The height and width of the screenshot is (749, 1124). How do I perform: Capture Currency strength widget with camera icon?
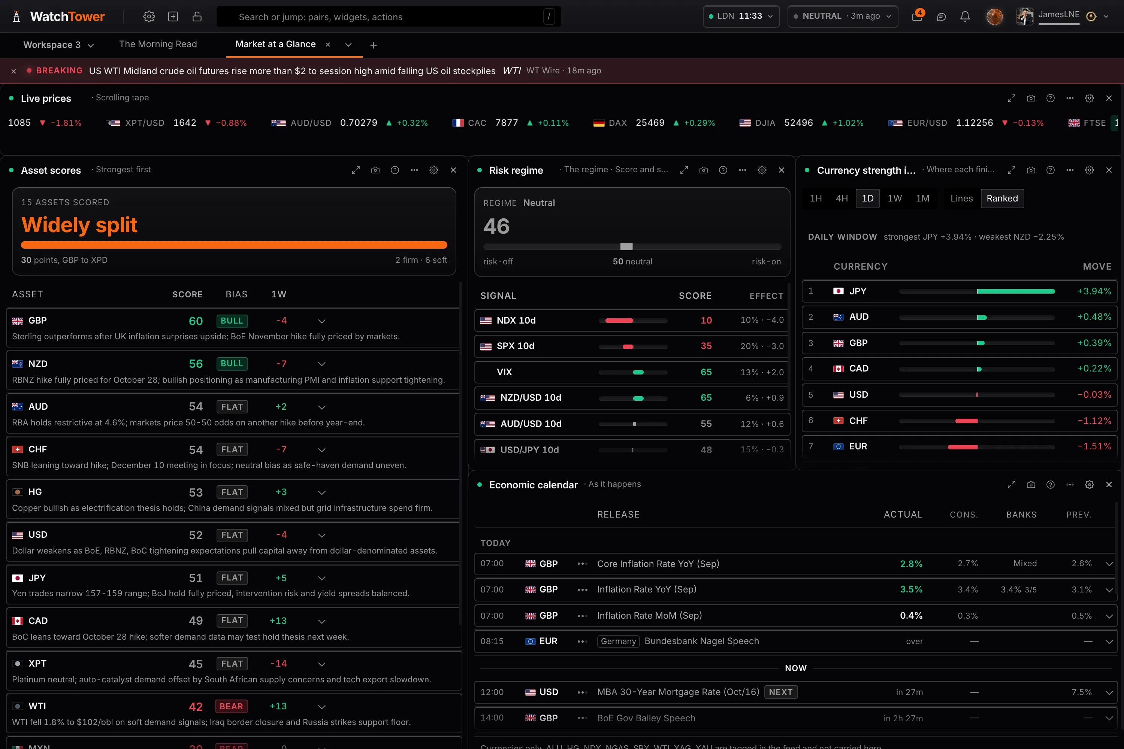point(1031,170)
